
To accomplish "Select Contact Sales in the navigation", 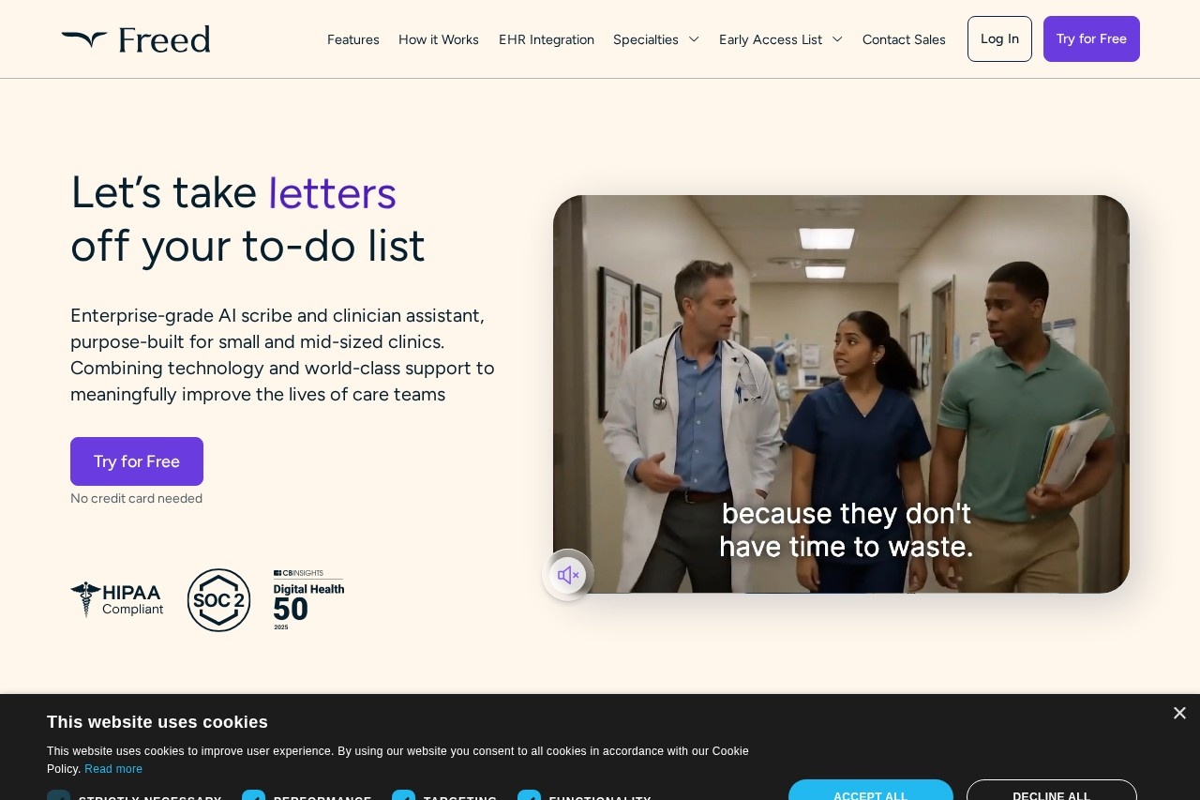I will coord(904,39).
